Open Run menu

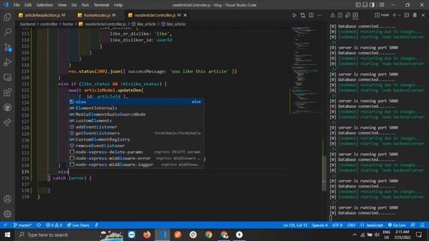point(85,5)
